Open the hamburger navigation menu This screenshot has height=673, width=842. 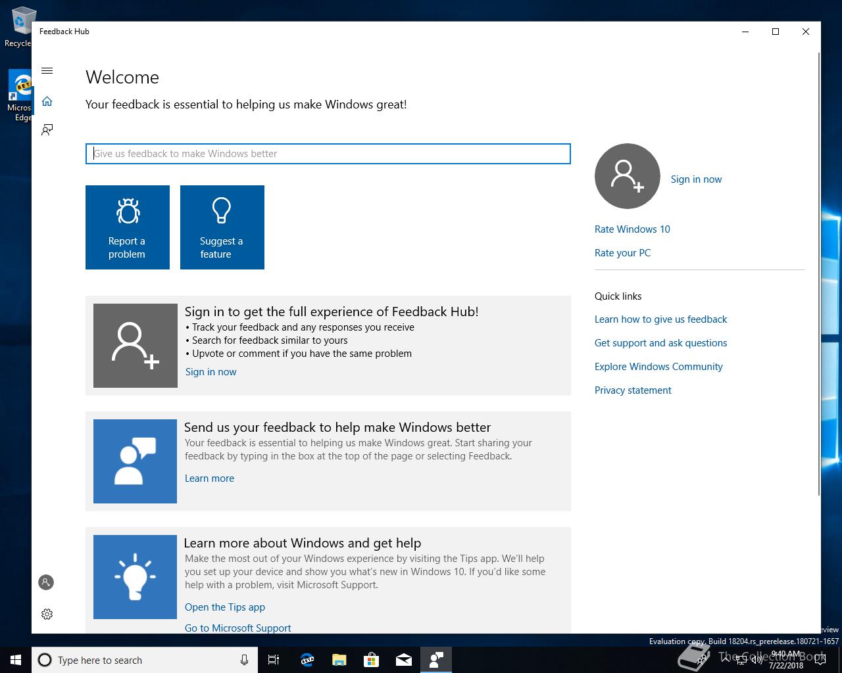click(x=47, y=71)
